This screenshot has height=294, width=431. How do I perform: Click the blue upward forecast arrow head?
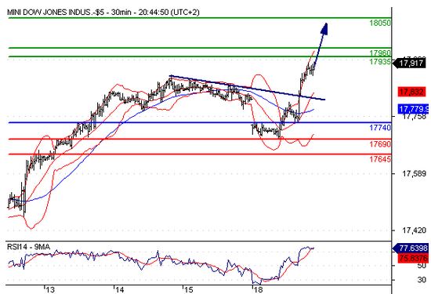[x=324, y=28]
